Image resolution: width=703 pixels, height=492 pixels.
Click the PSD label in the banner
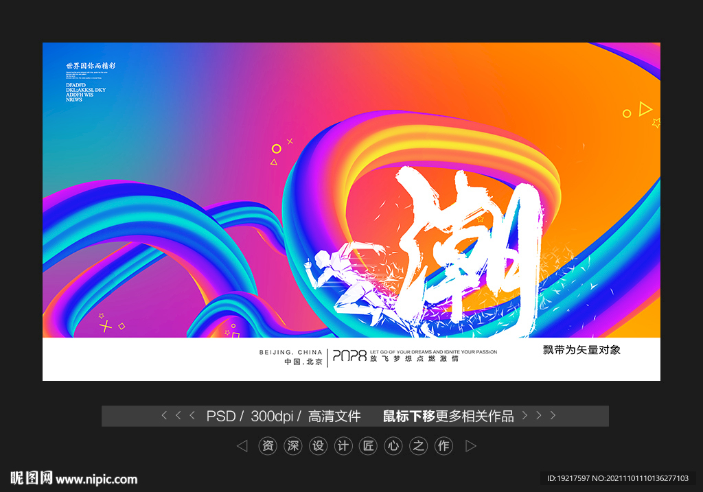point(221,417)
